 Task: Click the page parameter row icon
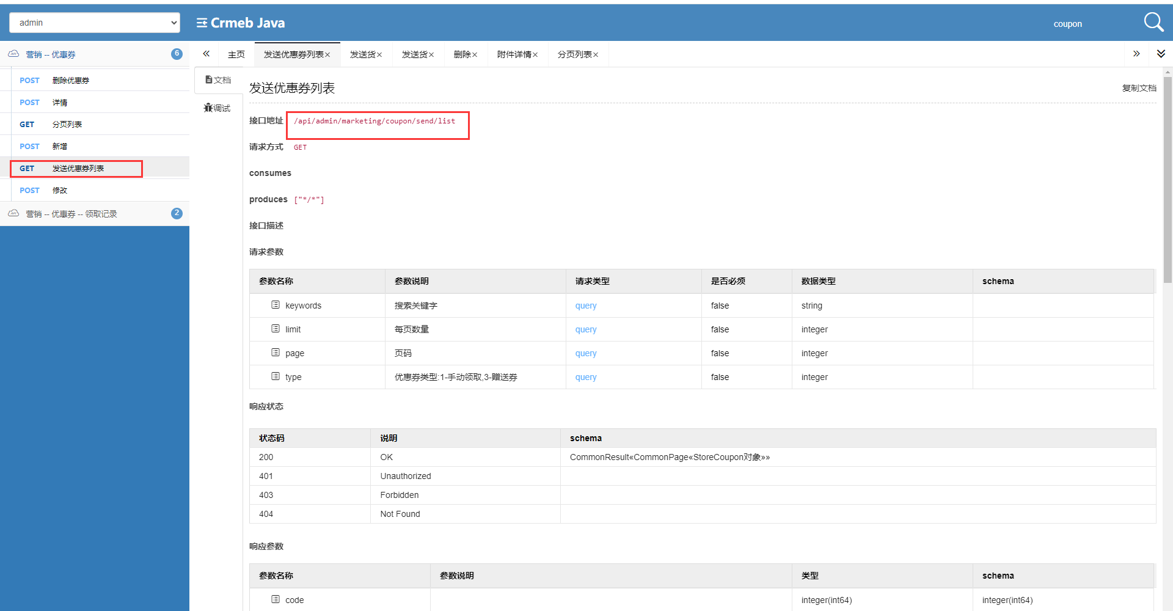[276, 353]
